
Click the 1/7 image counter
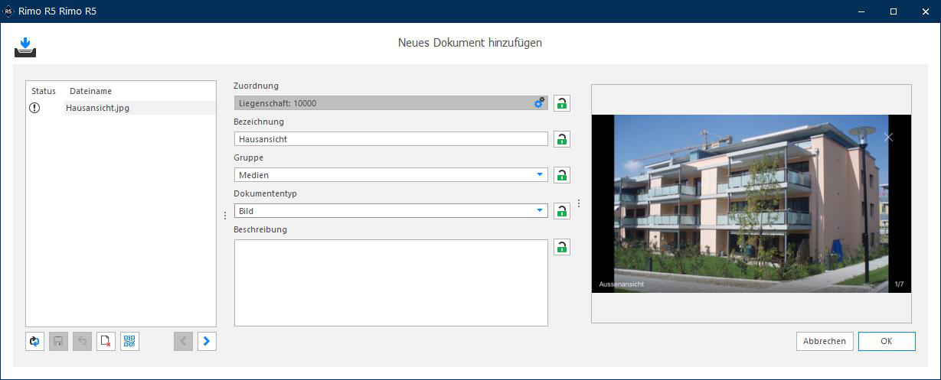point(899,284)
